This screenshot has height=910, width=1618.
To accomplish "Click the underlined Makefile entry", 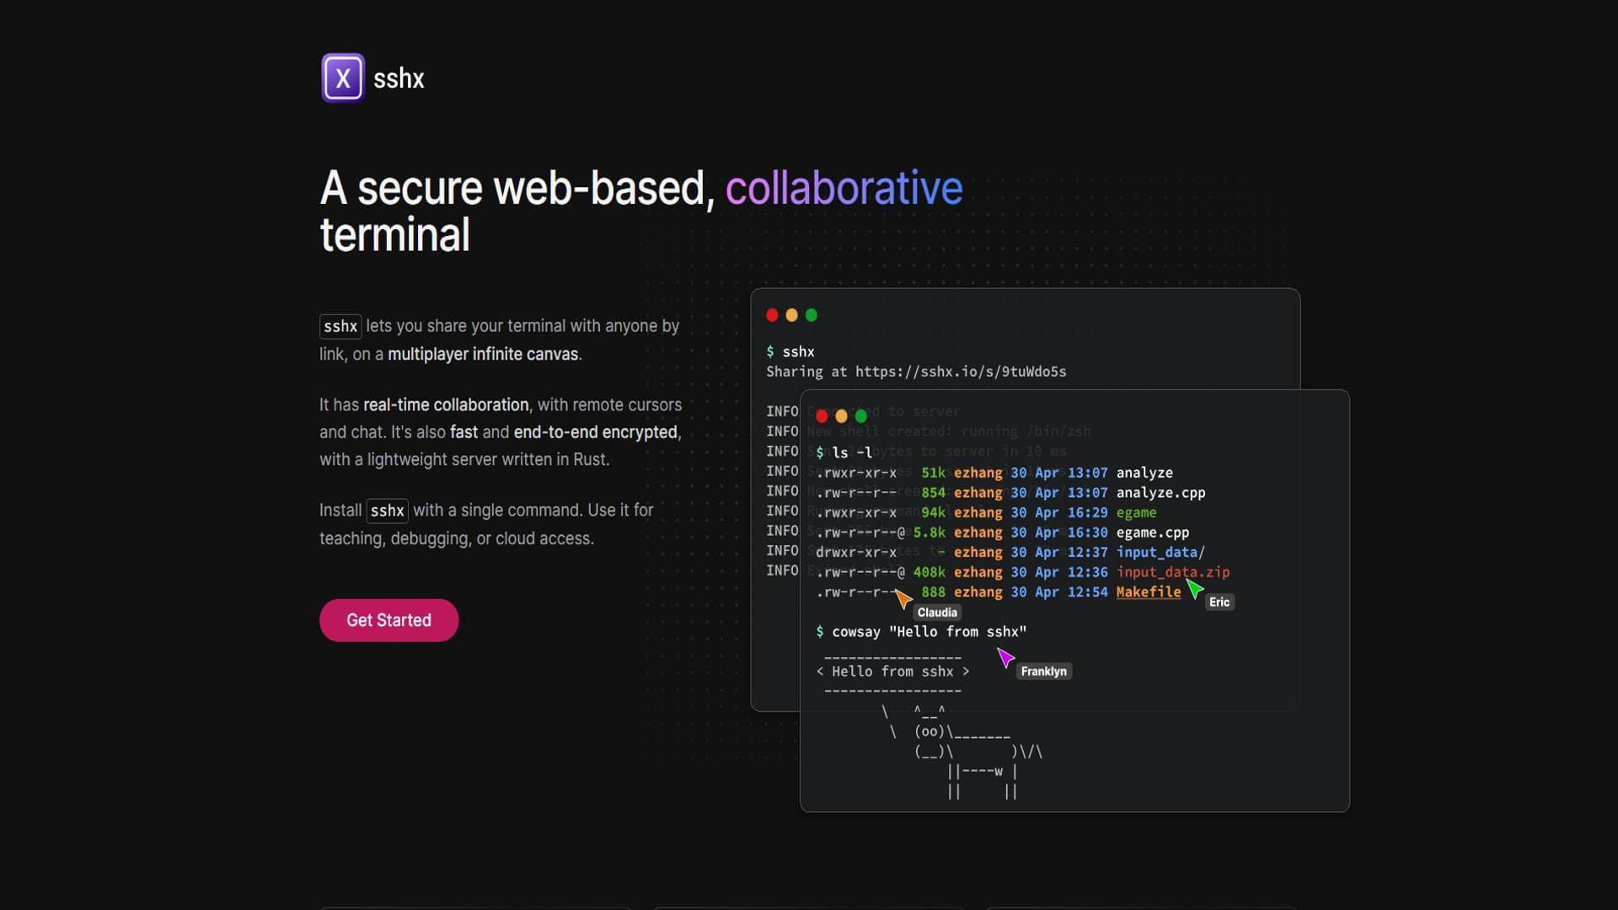I will click(x=1148, y=592).
